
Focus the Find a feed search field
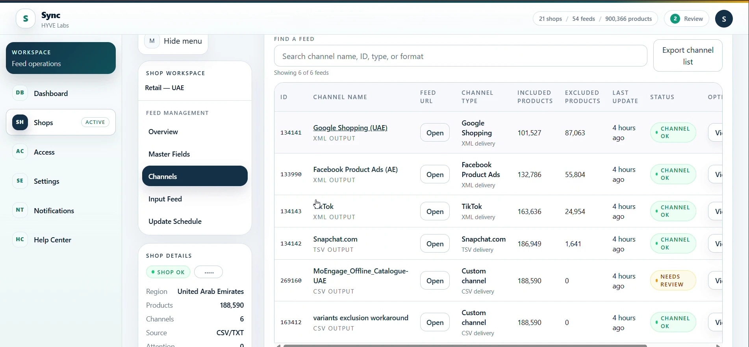[x=460, y=56]
